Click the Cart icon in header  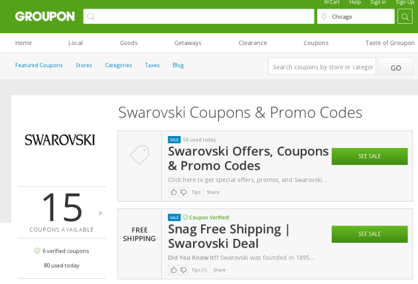pos(326,2)
